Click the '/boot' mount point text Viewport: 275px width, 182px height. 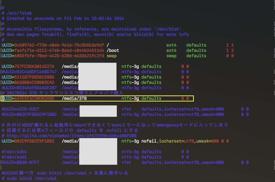tap(113, 51)
